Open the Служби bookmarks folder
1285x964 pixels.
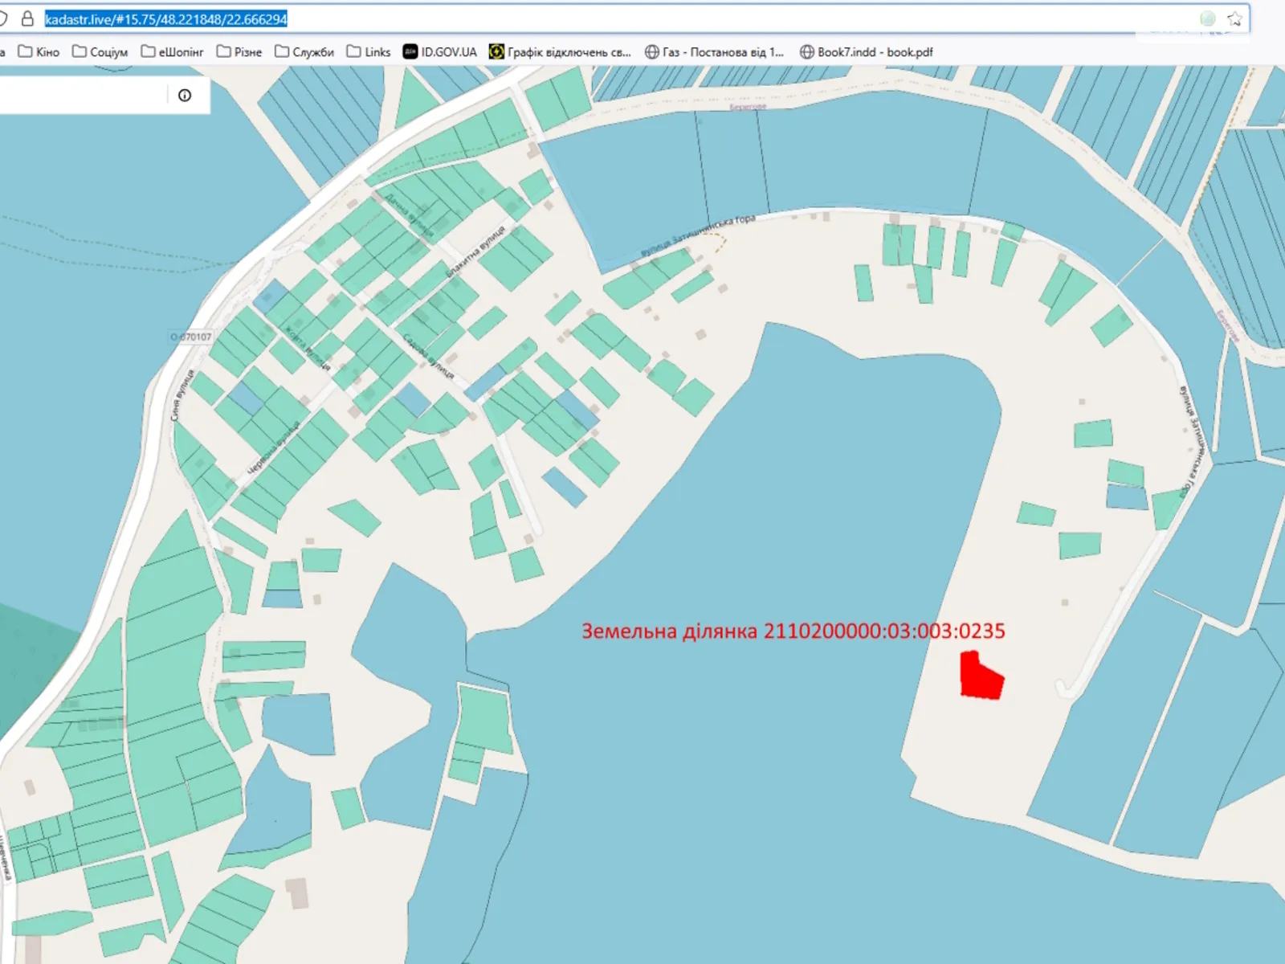(304, 52)
